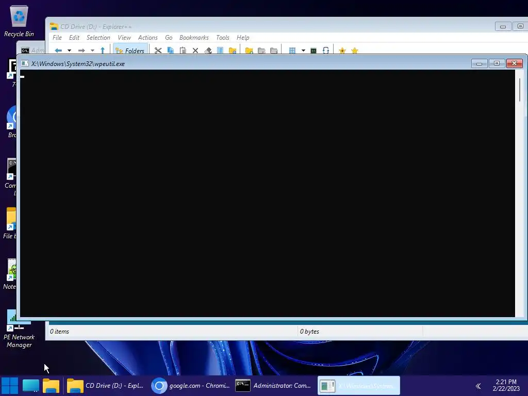Switch to google.com Chromium taskbar button
The width and height of the screenshot is (528, 396).
pos(191,386)
